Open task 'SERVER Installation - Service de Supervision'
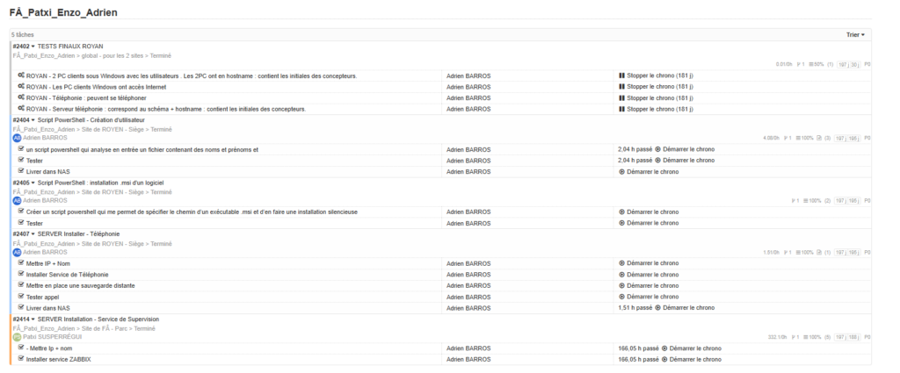 [98, 319]
